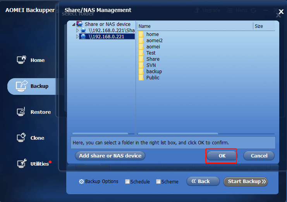Screen dimensions: 287x202
Task: Click the file list horizontal scrollbar
Action: point(178,134)
